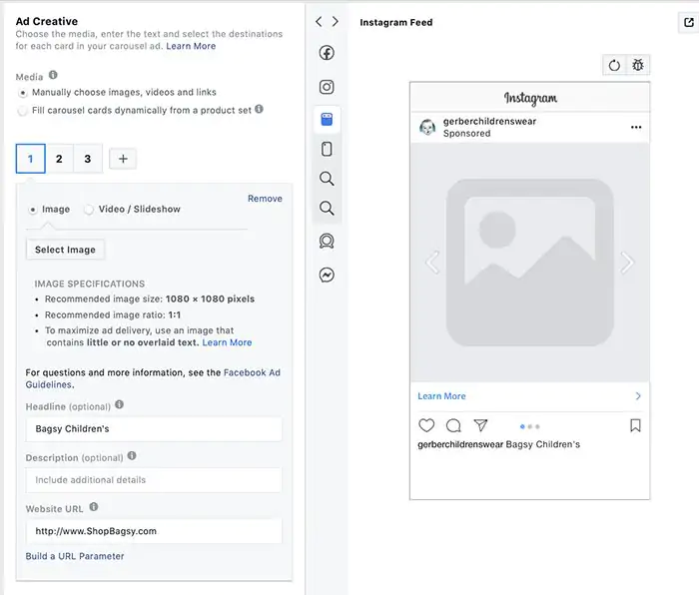Image resolution: width=699 pixels, height=595 pixels.
Task: Show previous carousel image in preview
Action: (432, 263)
